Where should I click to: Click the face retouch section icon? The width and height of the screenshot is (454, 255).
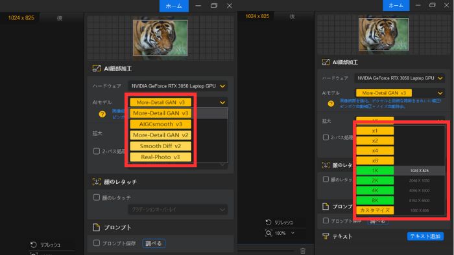coord(96,182)
